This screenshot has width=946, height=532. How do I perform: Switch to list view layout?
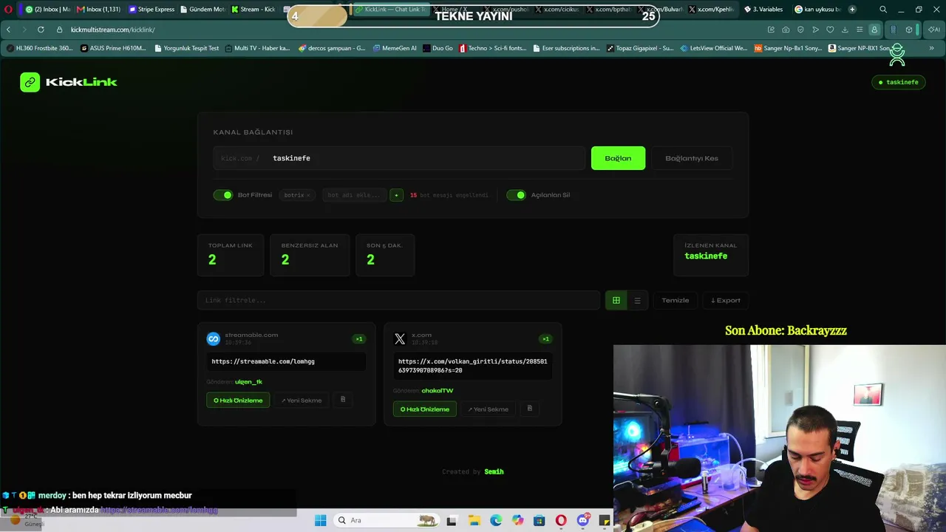(637, 300)
